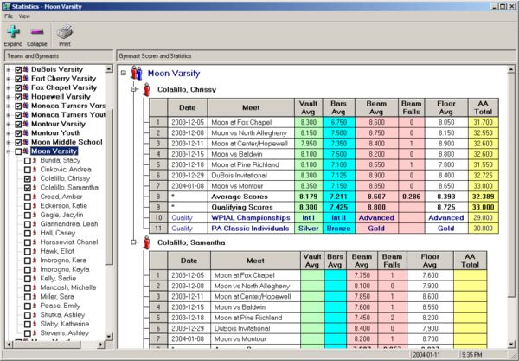Click team icon next to Montour Varsity

(26, 124)
